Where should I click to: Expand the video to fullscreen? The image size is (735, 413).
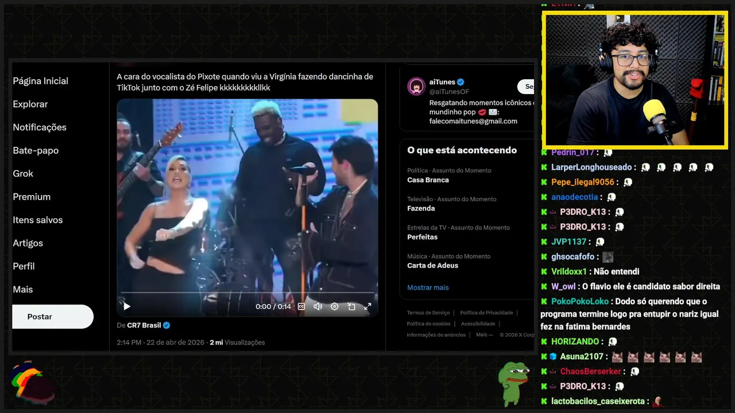368,306
